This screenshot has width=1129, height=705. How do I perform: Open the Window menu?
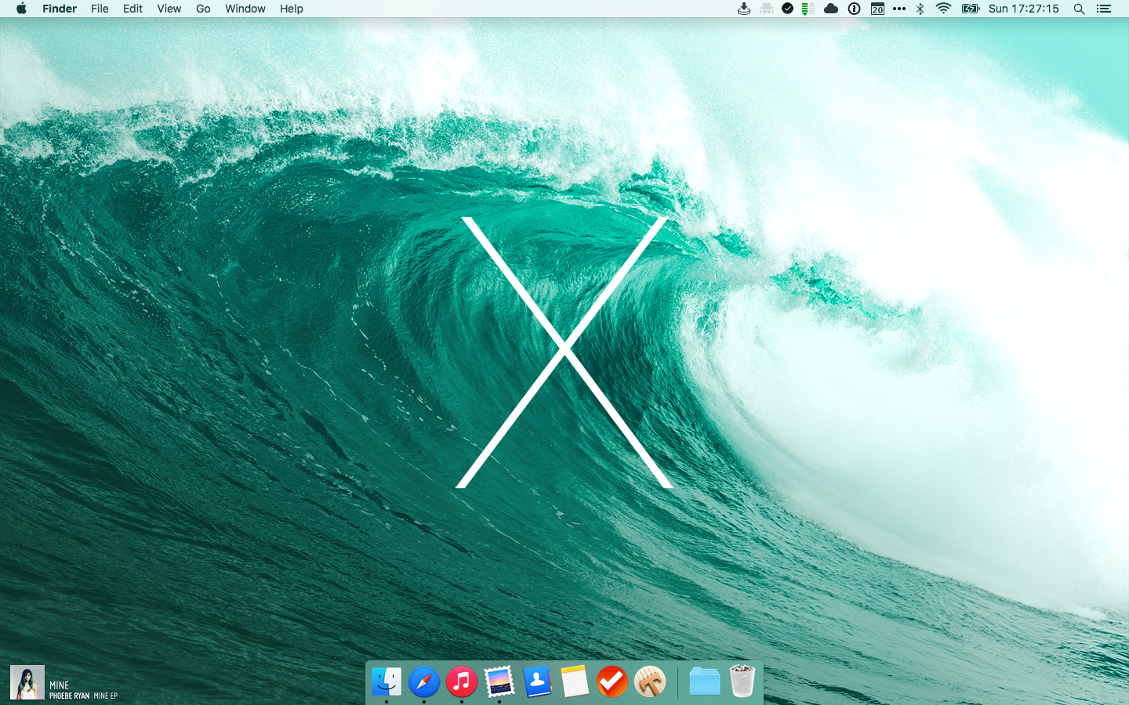[245, 9]
